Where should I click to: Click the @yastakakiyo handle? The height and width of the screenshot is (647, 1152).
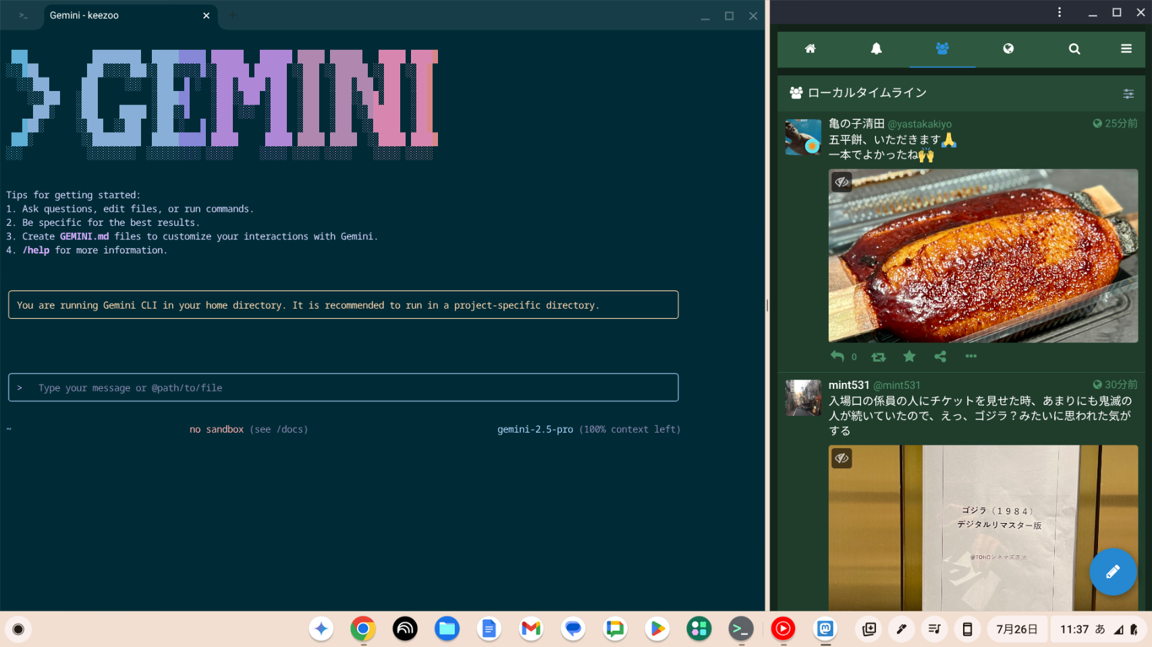(x=920, y=124)
